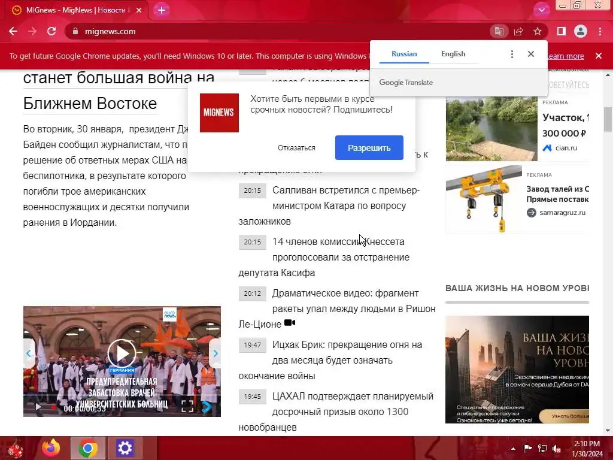This screenshot has height=460, width=613.
Task: Click the muted speaker volume icon
Action: [x=557, y=449]
